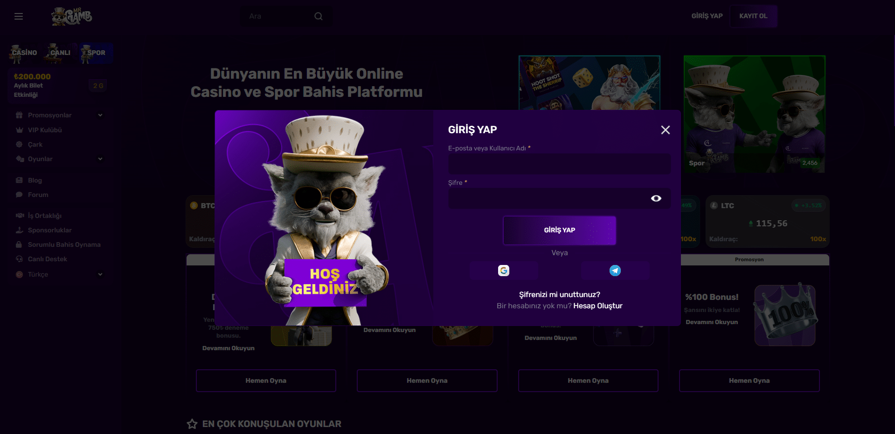Open Canlı Destek live support
The height and width of the screenshot is (434, 895).
[47, 259]
